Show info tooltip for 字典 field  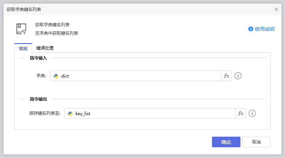tap(238, 76)
